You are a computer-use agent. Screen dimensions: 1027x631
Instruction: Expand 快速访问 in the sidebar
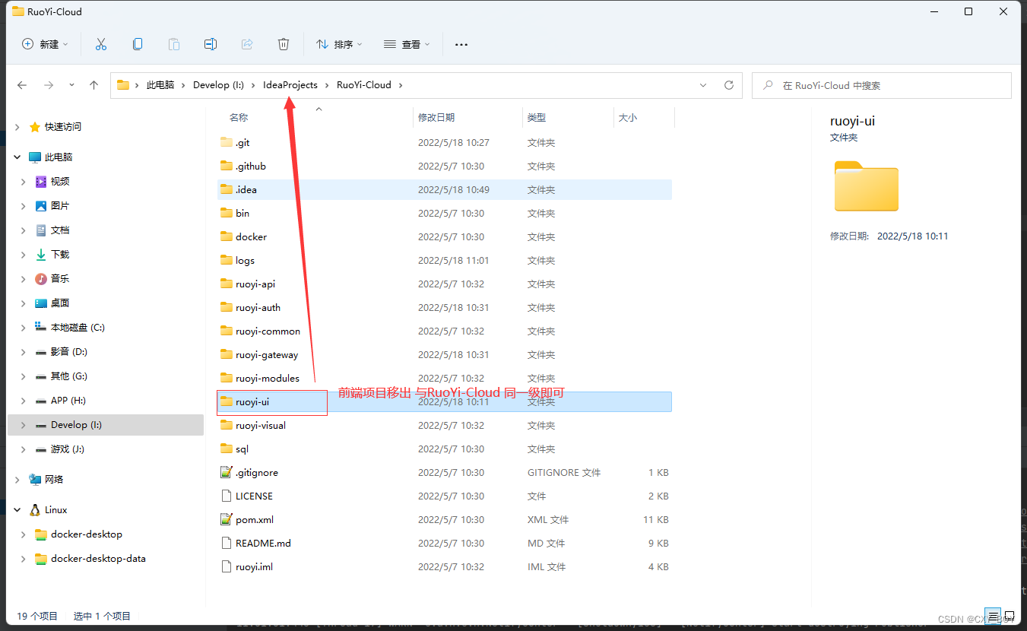(17, 127)
